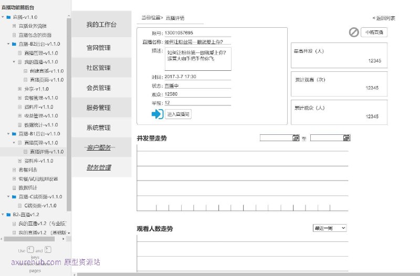Select 套餐管理-v1.1.0 page

(41, 98)
